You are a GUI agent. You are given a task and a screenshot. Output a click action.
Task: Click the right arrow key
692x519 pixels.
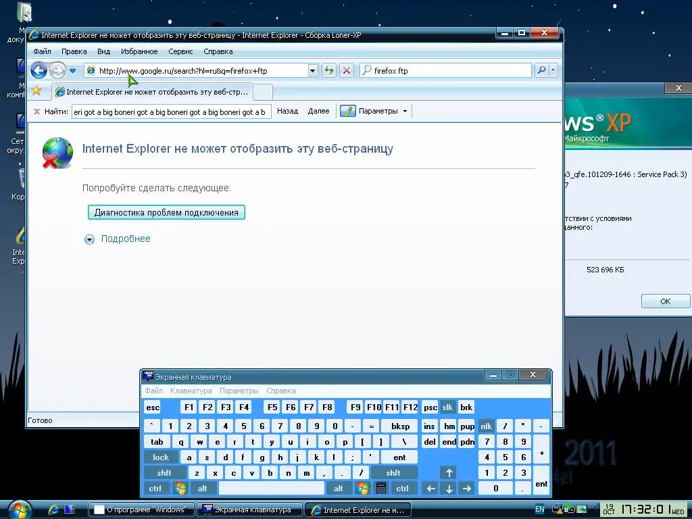[467, 489]
